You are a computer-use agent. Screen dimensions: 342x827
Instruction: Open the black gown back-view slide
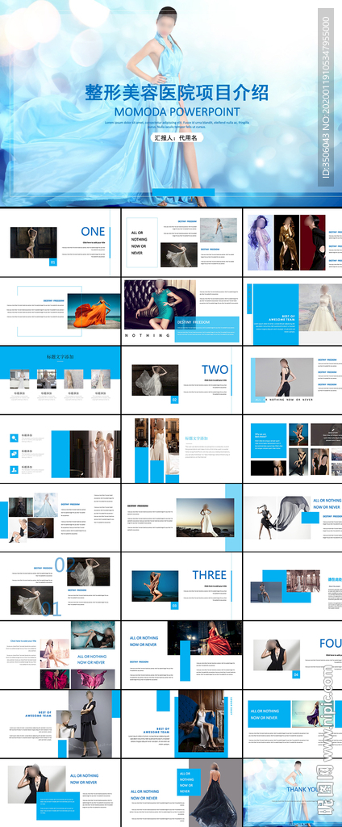181,793
